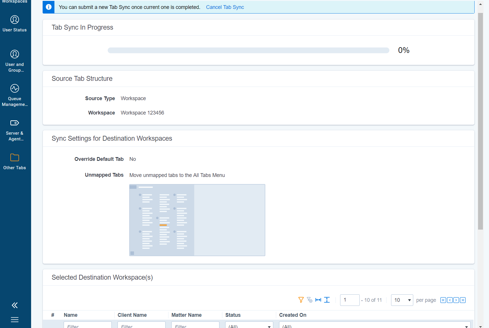Image resolution: width=489 pixels, height=328 pixels.
Task: Open the Other Tabs folder icon
Action: (x=15, y=157)
